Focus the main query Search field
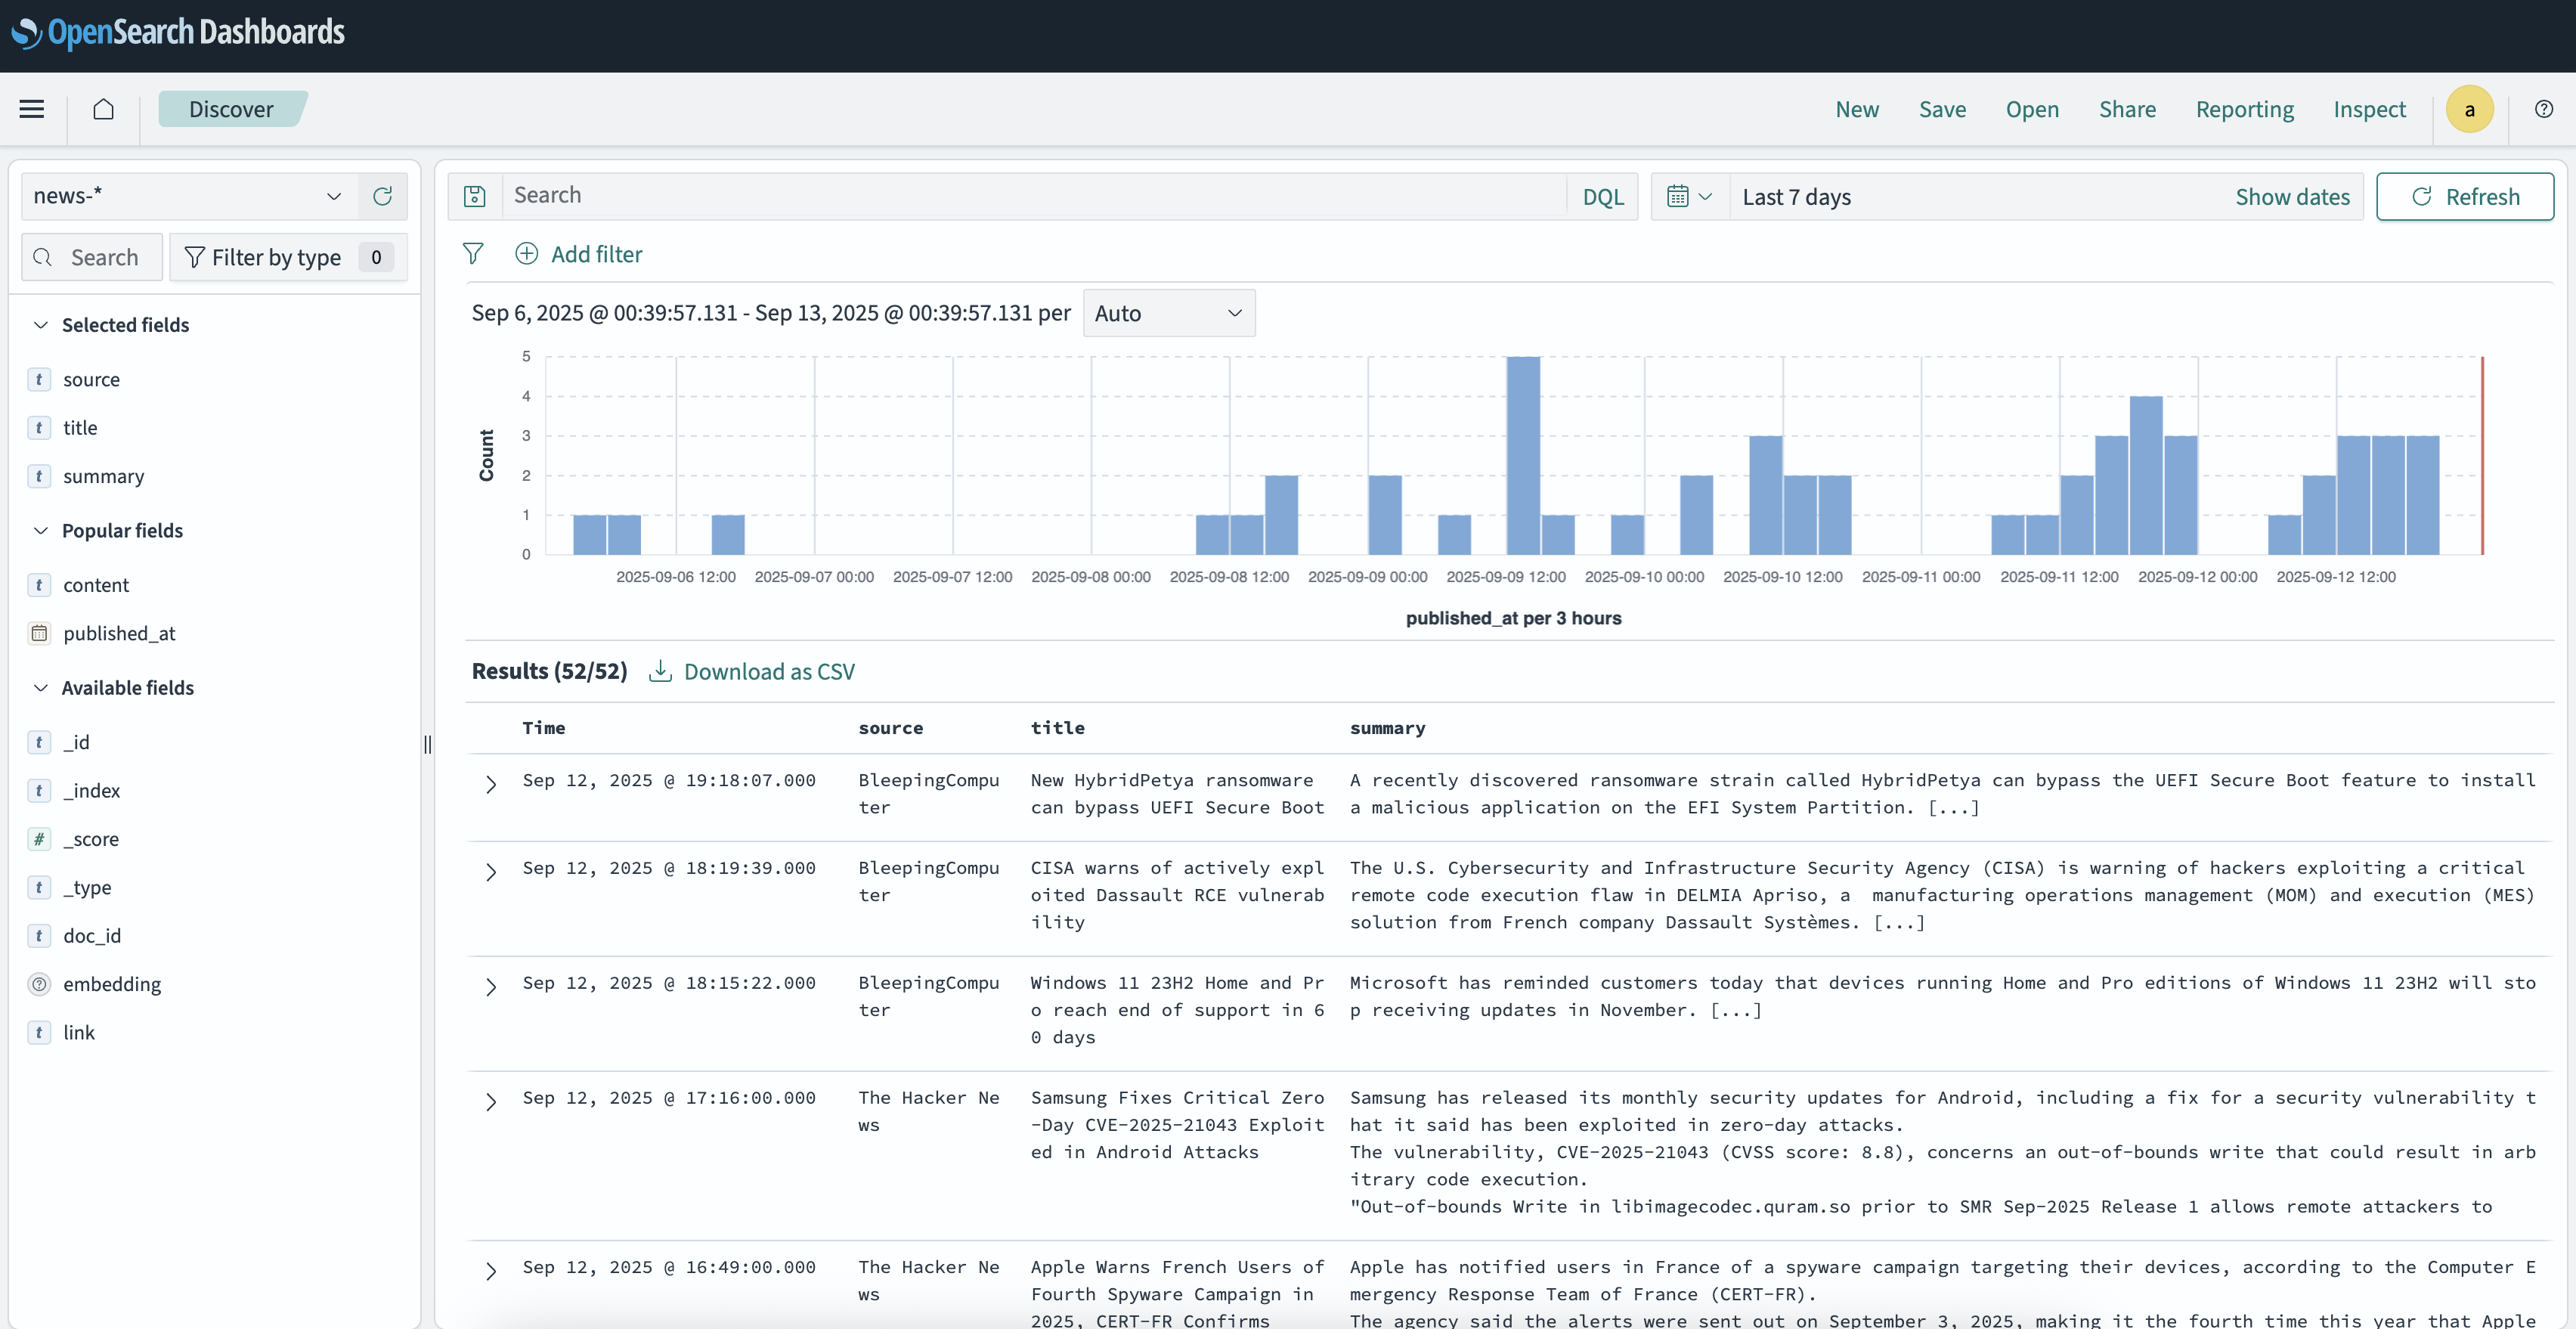Viewport: 2576px width, 1329px height. 1030,196
